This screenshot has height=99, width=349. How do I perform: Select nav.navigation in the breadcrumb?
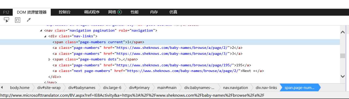coord(235,88)
